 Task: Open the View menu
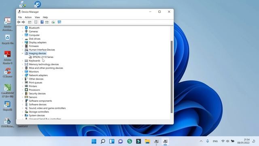point(37,17)
